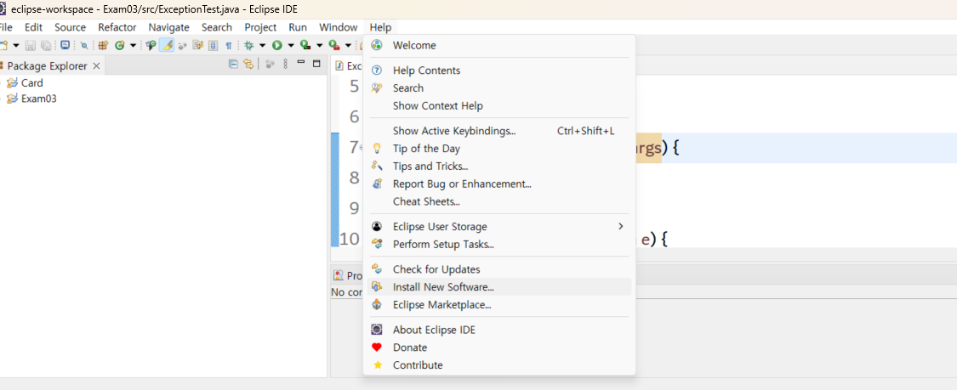
Task: Toggle the Mark Occurrences highlighter icon
Action: [167, 45]
